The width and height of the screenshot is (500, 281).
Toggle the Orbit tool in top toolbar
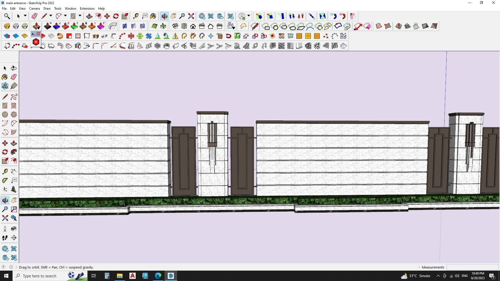coord(164,16)
